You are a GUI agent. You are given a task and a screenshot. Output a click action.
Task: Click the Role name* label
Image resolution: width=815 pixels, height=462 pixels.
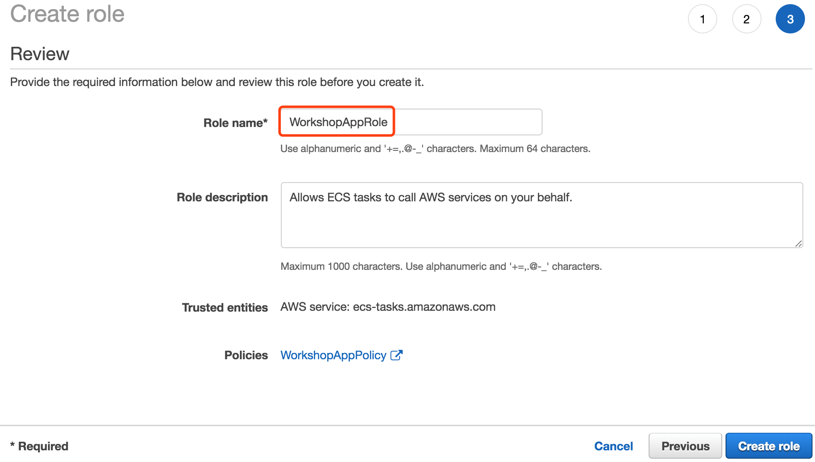click(x=235, y=123)
